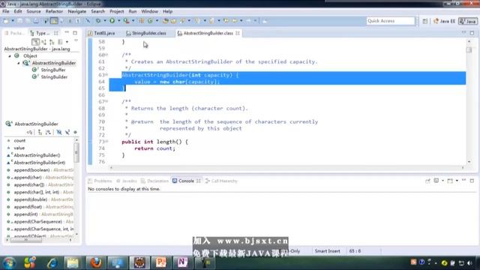
Task: Open Previous Hierarchies dropdown arrow
Action: coord(67,42)
